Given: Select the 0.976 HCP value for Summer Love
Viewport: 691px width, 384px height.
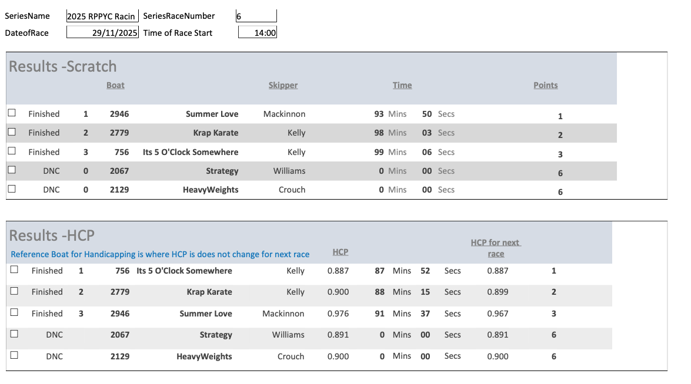Looking at the screenshot, I should tap(338, 314).
